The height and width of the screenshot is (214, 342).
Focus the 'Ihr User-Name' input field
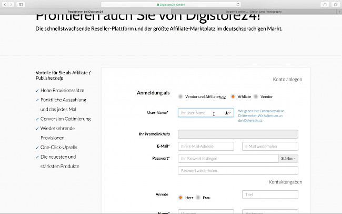coord(206,113)
